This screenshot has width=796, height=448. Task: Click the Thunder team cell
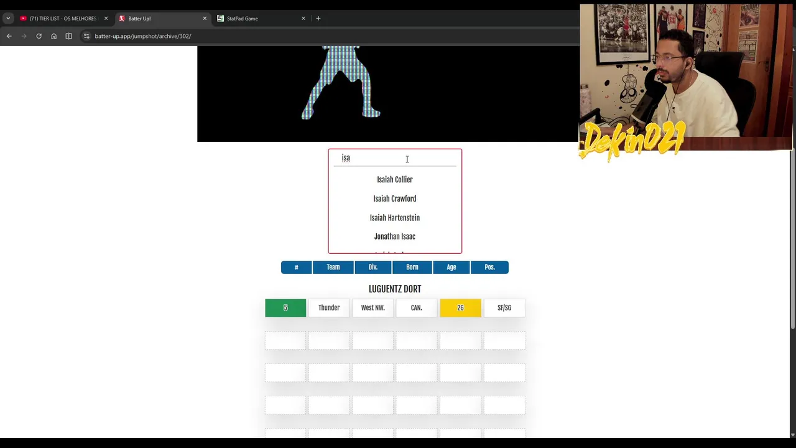329,308
